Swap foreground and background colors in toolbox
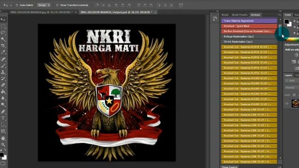This screenshot has height=168, width=299. pyautogui.click(x=5, y=150)
